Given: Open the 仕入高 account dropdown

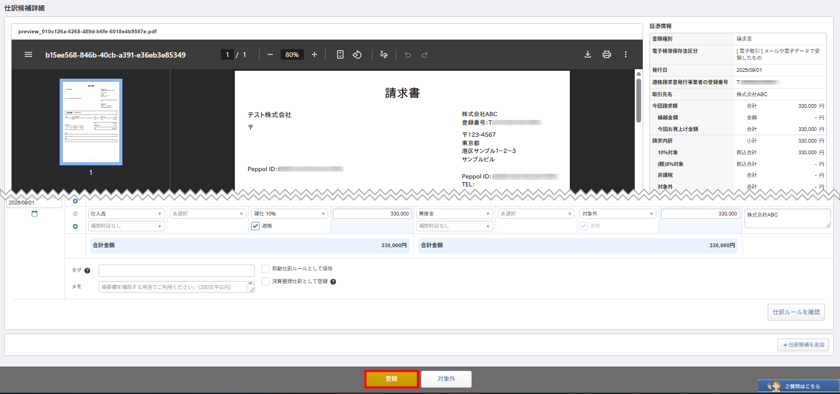Looking at the screenshot, I should tap(126, 214).
